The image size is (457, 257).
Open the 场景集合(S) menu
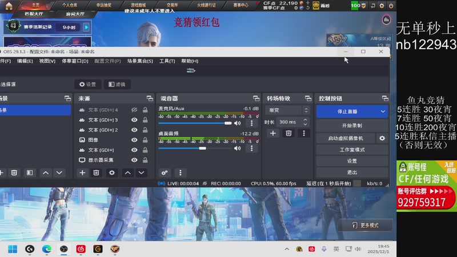[x=140, y=61]
